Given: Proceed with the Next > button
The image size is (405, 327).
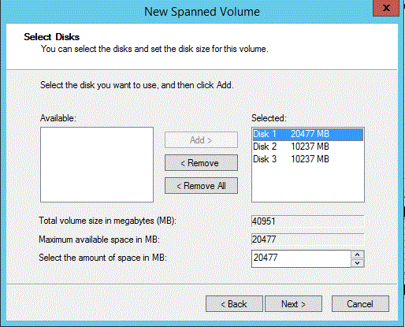Looking at the screenshot, I should 293,304.
